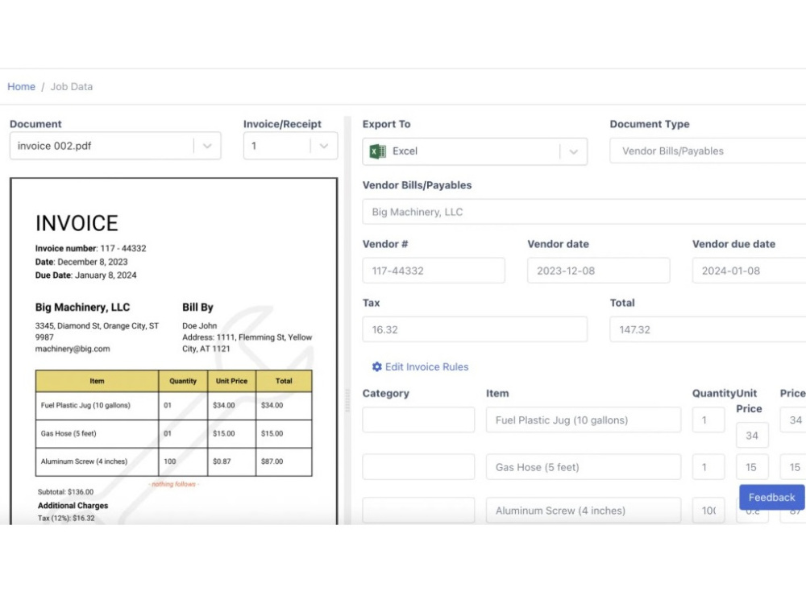Click the Home breadcrumb link
The image size is (806, 604).
(x=21, y=86)
